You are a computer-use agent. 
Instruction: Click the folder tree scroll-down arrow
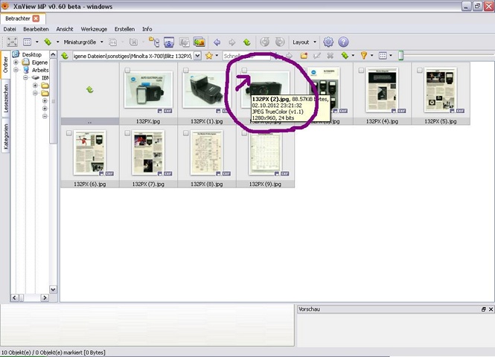tap(53, 289)
